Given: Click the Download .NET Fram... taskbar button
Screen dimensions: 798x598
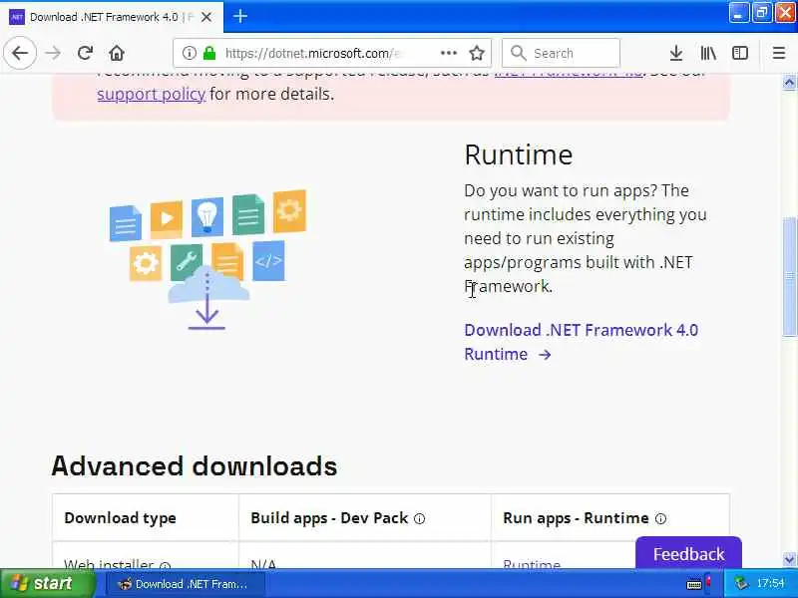Looking at the screenshot, I should (x=185, y=584).
